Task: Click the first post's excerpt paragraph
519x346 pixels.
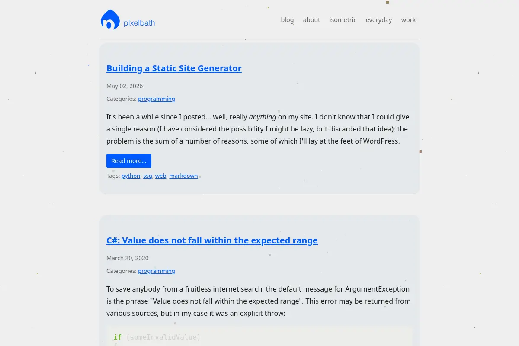Action: point(258,129)
